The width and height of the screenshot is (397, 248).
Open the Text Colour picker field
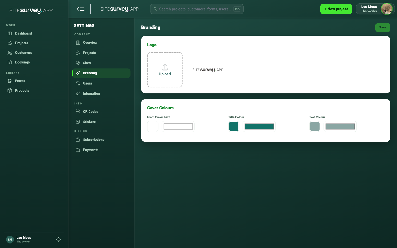pos(340,127)
